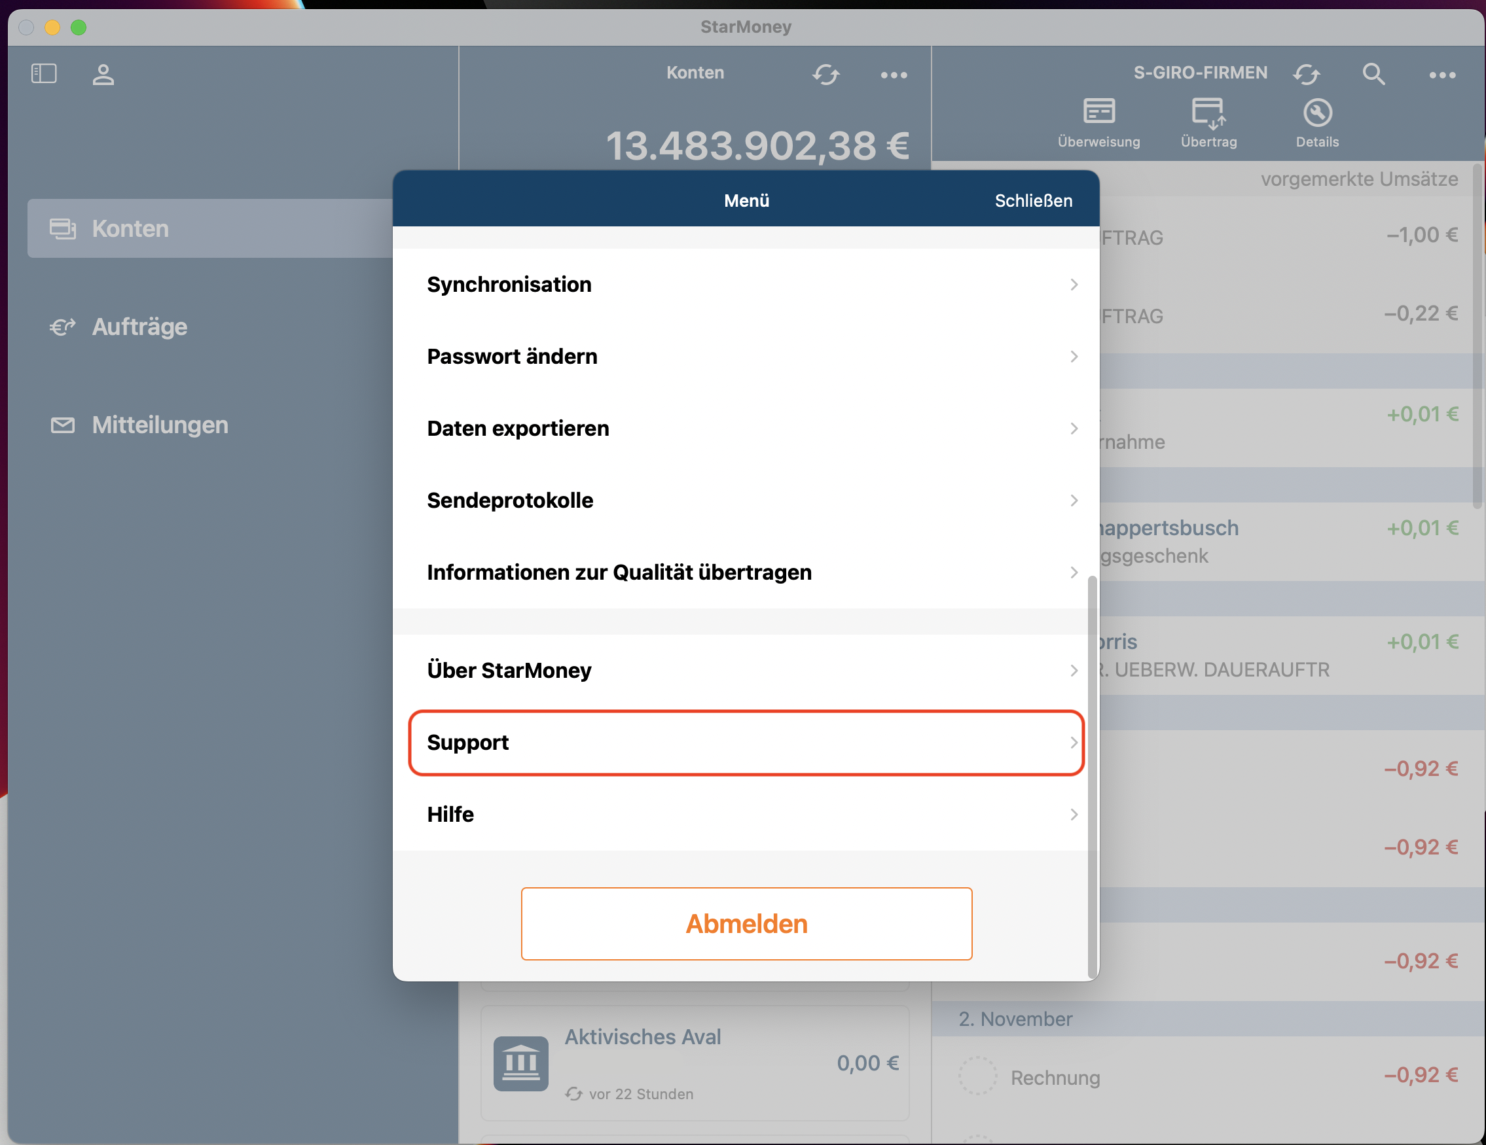The height and width of the screenshot is (1145, 1486).
Task: Select the Support menu entry
Action: click(x=746, y=743)
